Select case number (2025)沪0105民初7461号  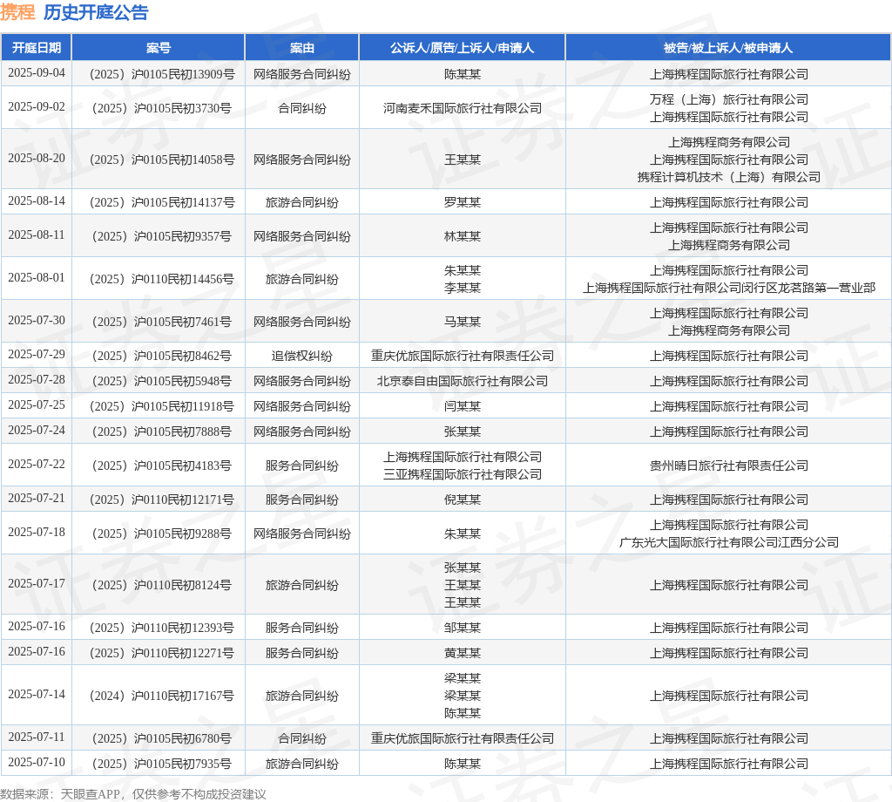(162, 322)
